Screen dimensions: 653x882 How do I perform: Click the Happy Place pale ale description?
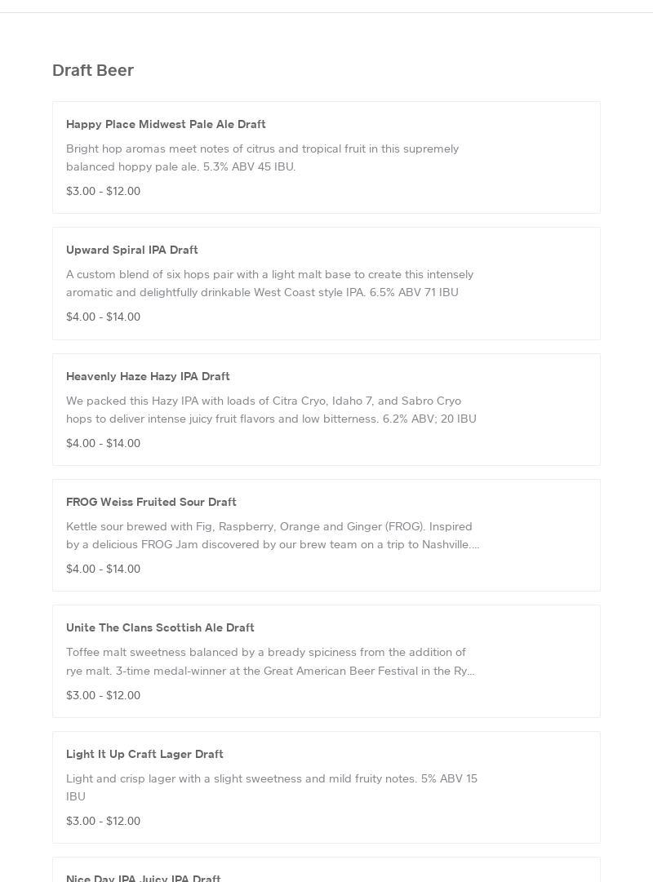pyautogui.click(x=262, y=157)
